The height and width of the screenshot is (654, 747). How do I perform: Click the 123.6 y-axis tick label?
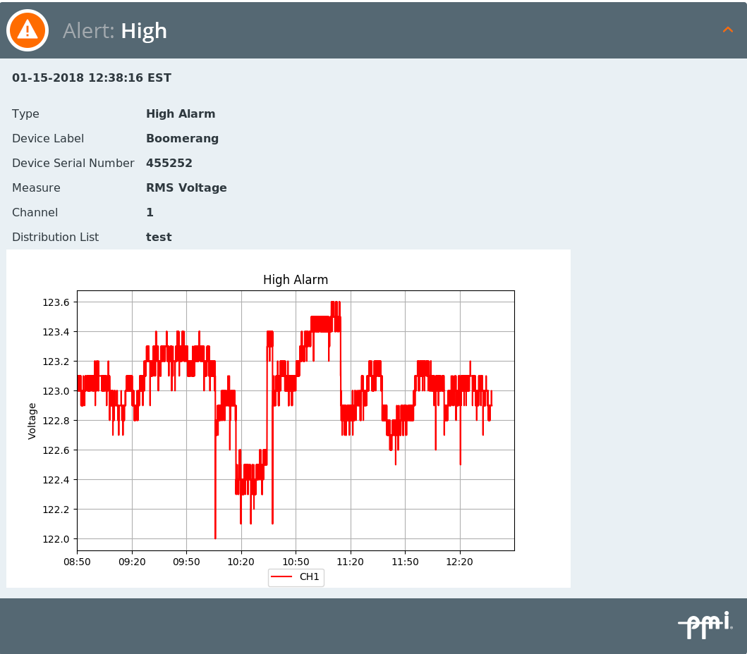56,302
